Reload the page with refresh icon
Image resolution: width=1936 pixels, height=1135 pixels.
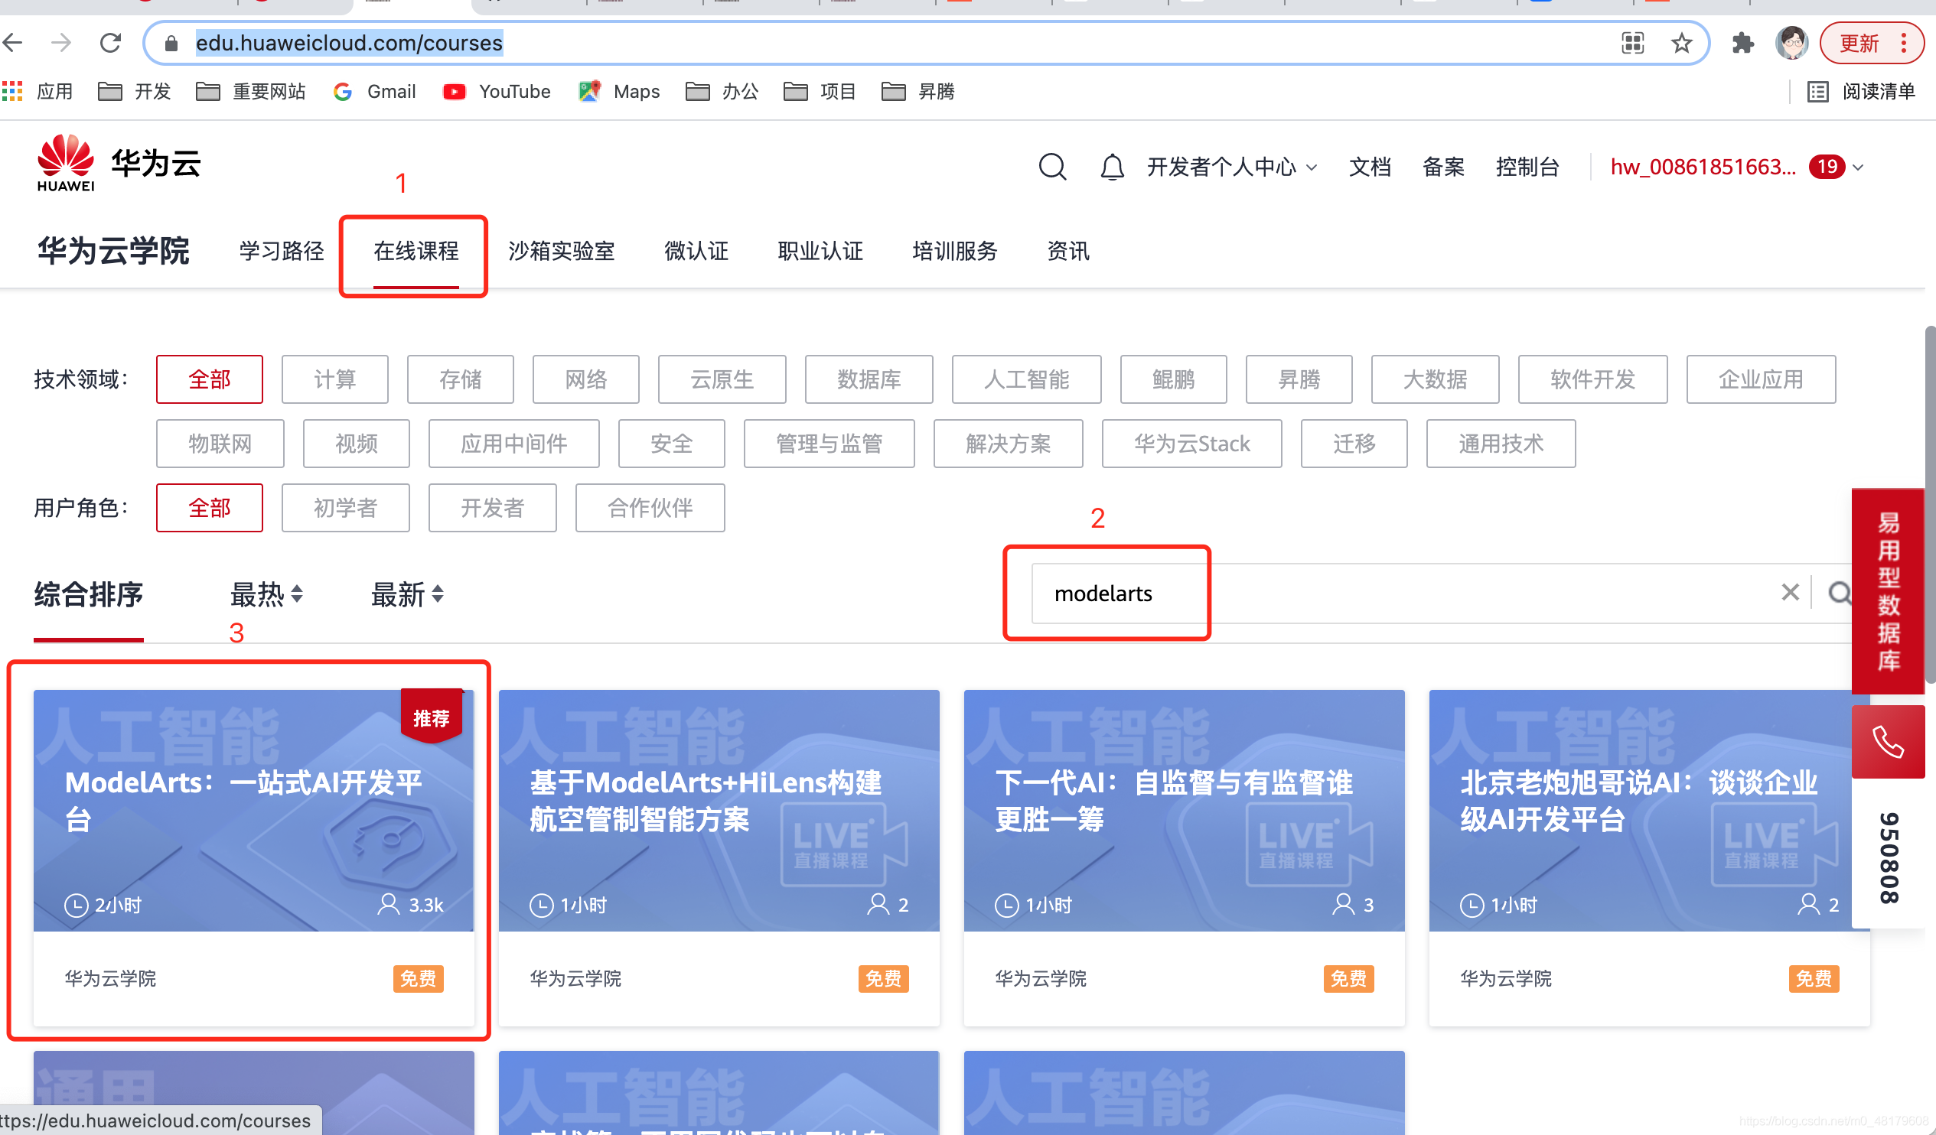111,43
